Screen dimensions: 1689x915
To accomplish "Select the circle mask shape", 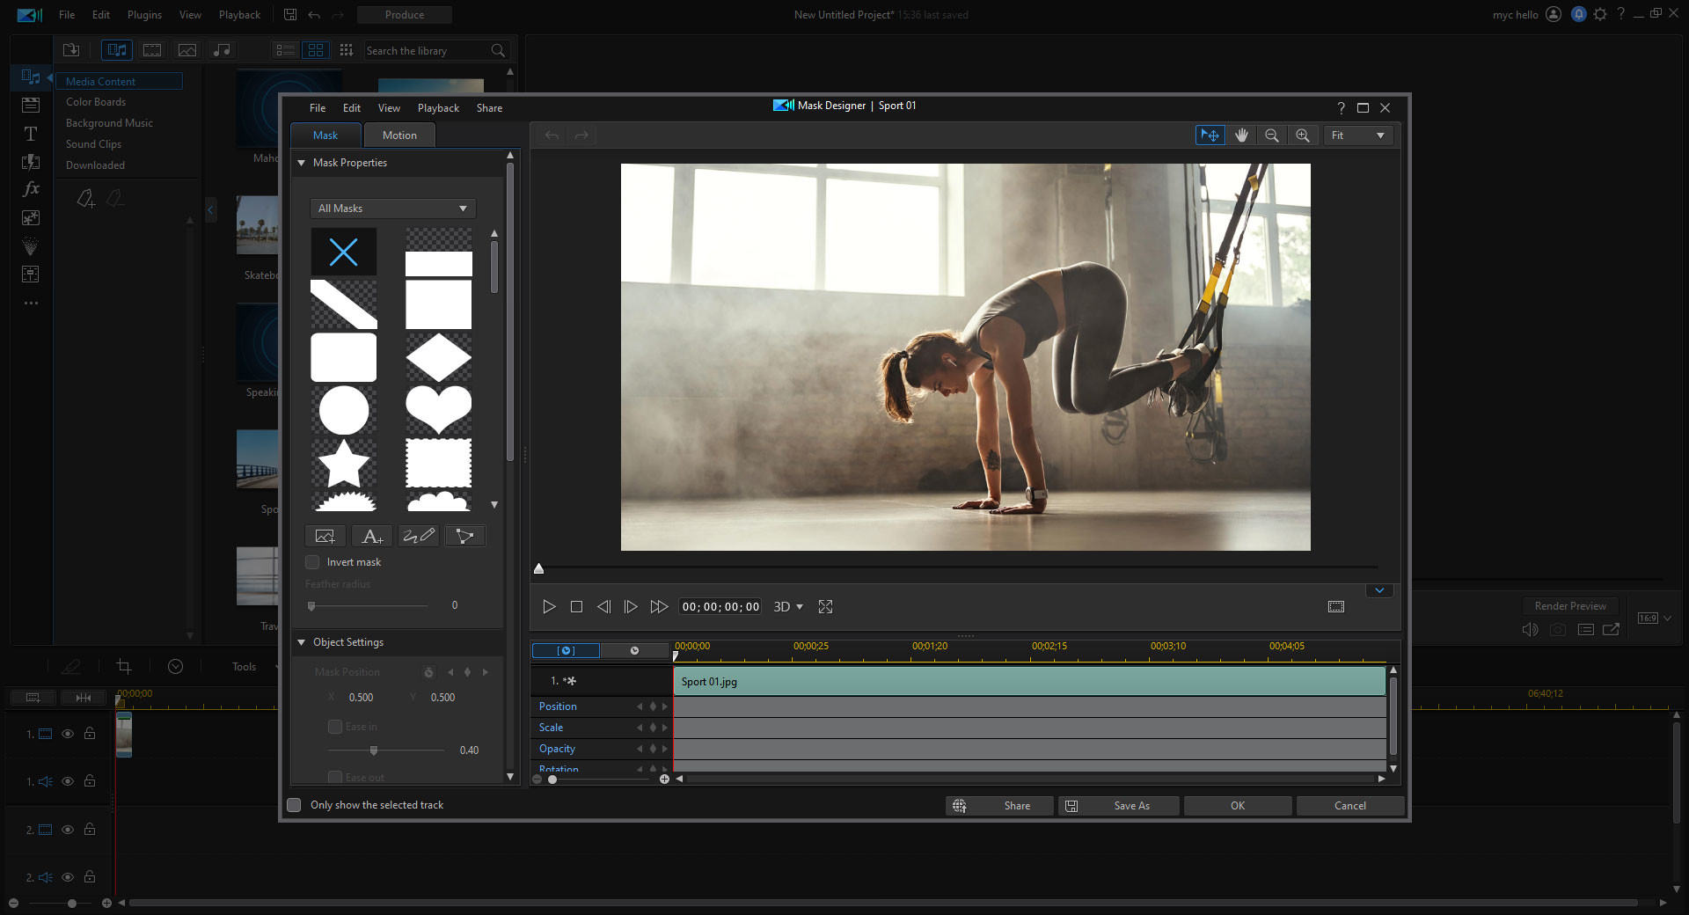I will [343, 410].
